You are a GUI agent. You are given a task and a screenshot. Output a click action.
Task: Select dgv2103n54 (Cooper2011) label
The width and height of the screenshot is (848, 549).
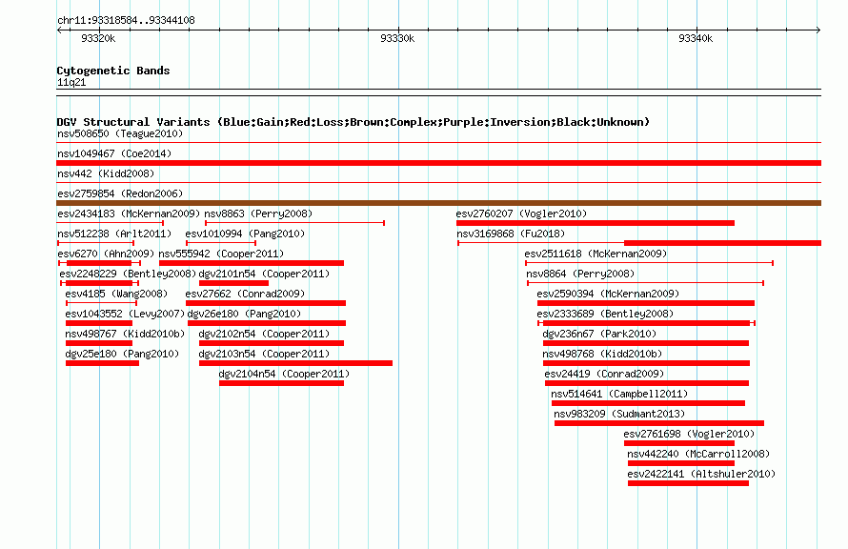coord(264,354)
